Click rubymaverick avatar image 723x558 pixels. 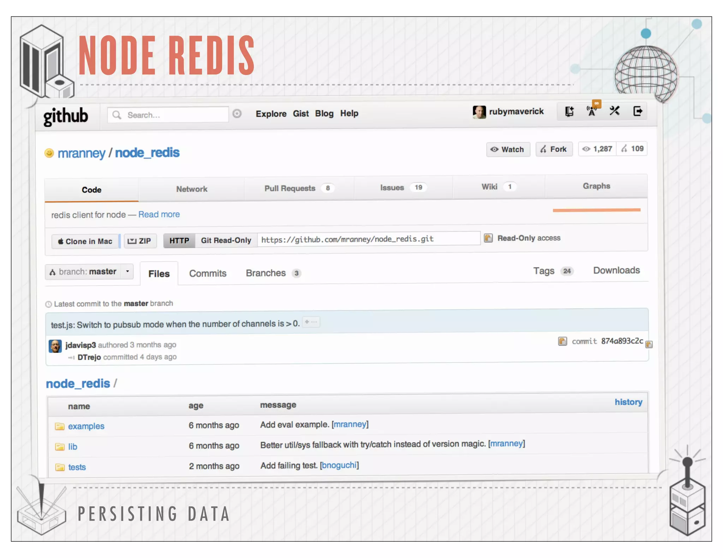click(479, 112)
